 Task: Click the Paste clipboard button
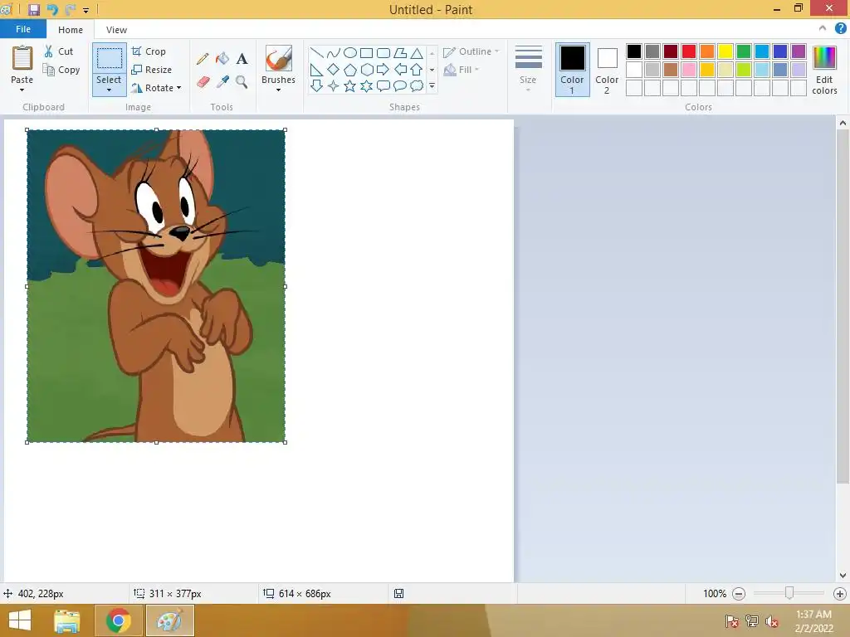click(x=22, y=59)
